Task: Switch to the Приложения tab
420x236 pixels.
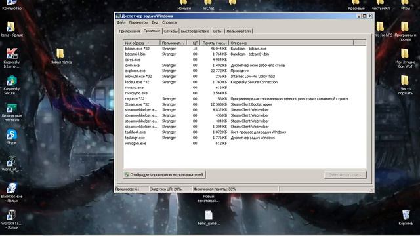Action: [130, 31]
